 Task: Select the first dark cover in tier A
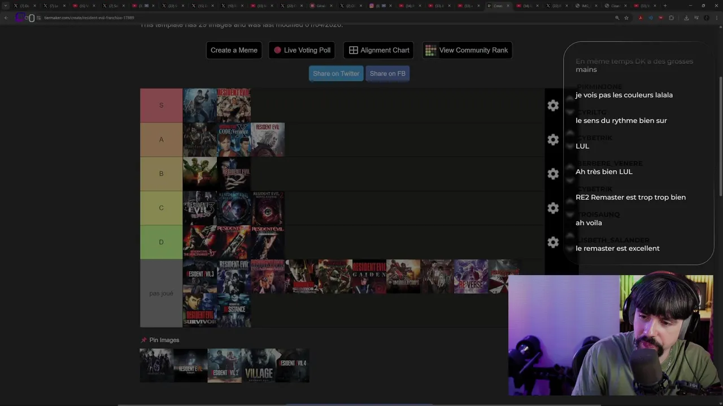200,139
